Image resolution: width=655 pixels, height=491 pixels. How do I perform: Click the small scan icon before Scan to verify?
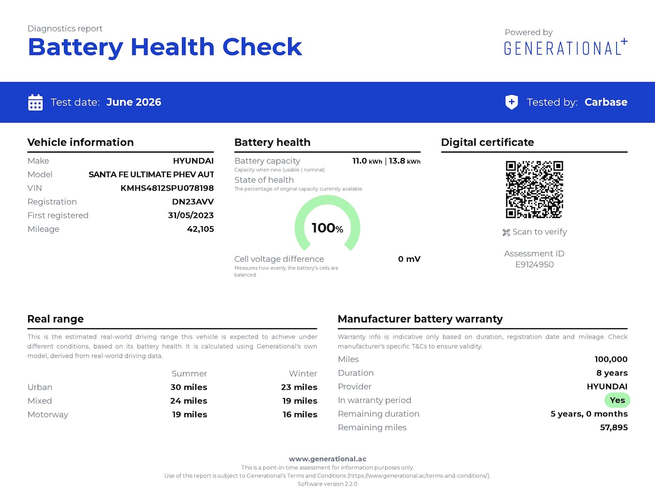(x=506, y=233)
